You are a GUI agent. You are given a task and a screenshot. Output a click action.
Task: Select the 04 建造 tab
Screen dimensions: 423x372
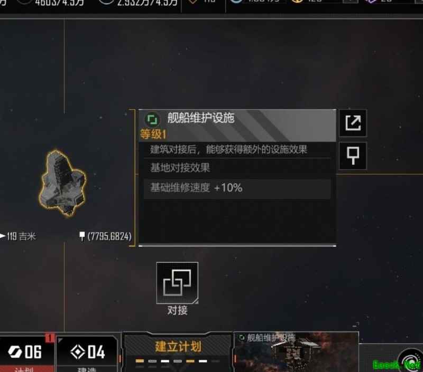point(87,353)
